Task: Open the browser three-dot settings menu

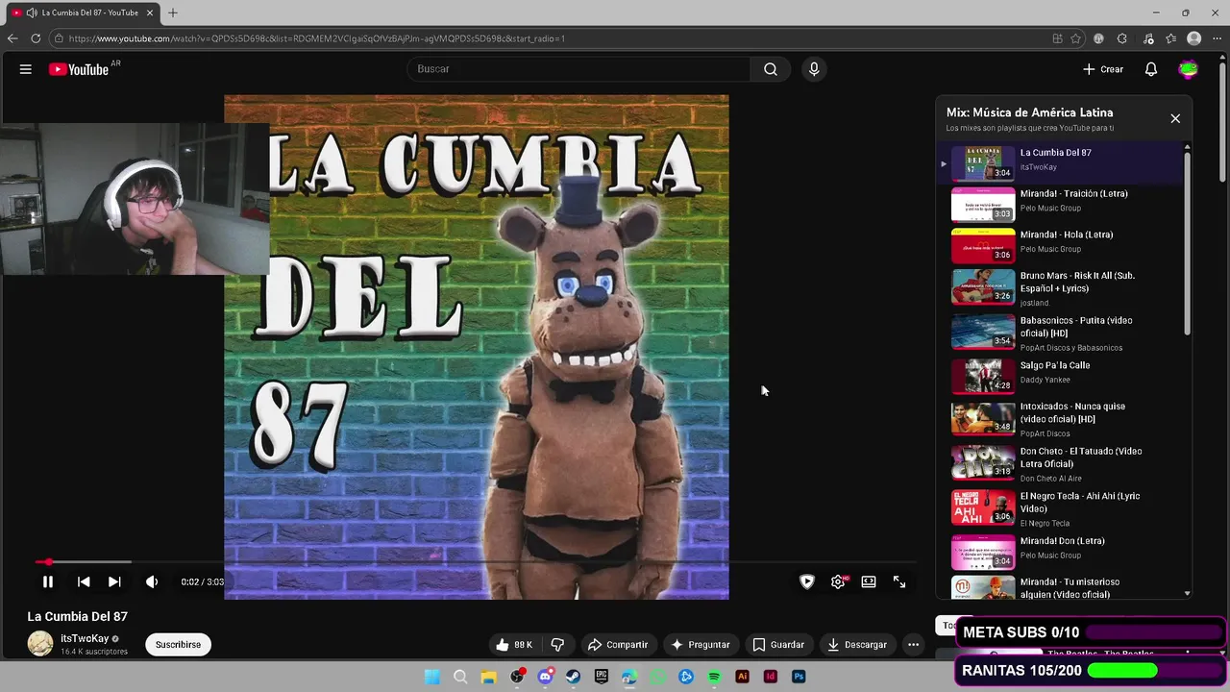Action: coord(1218,38)
